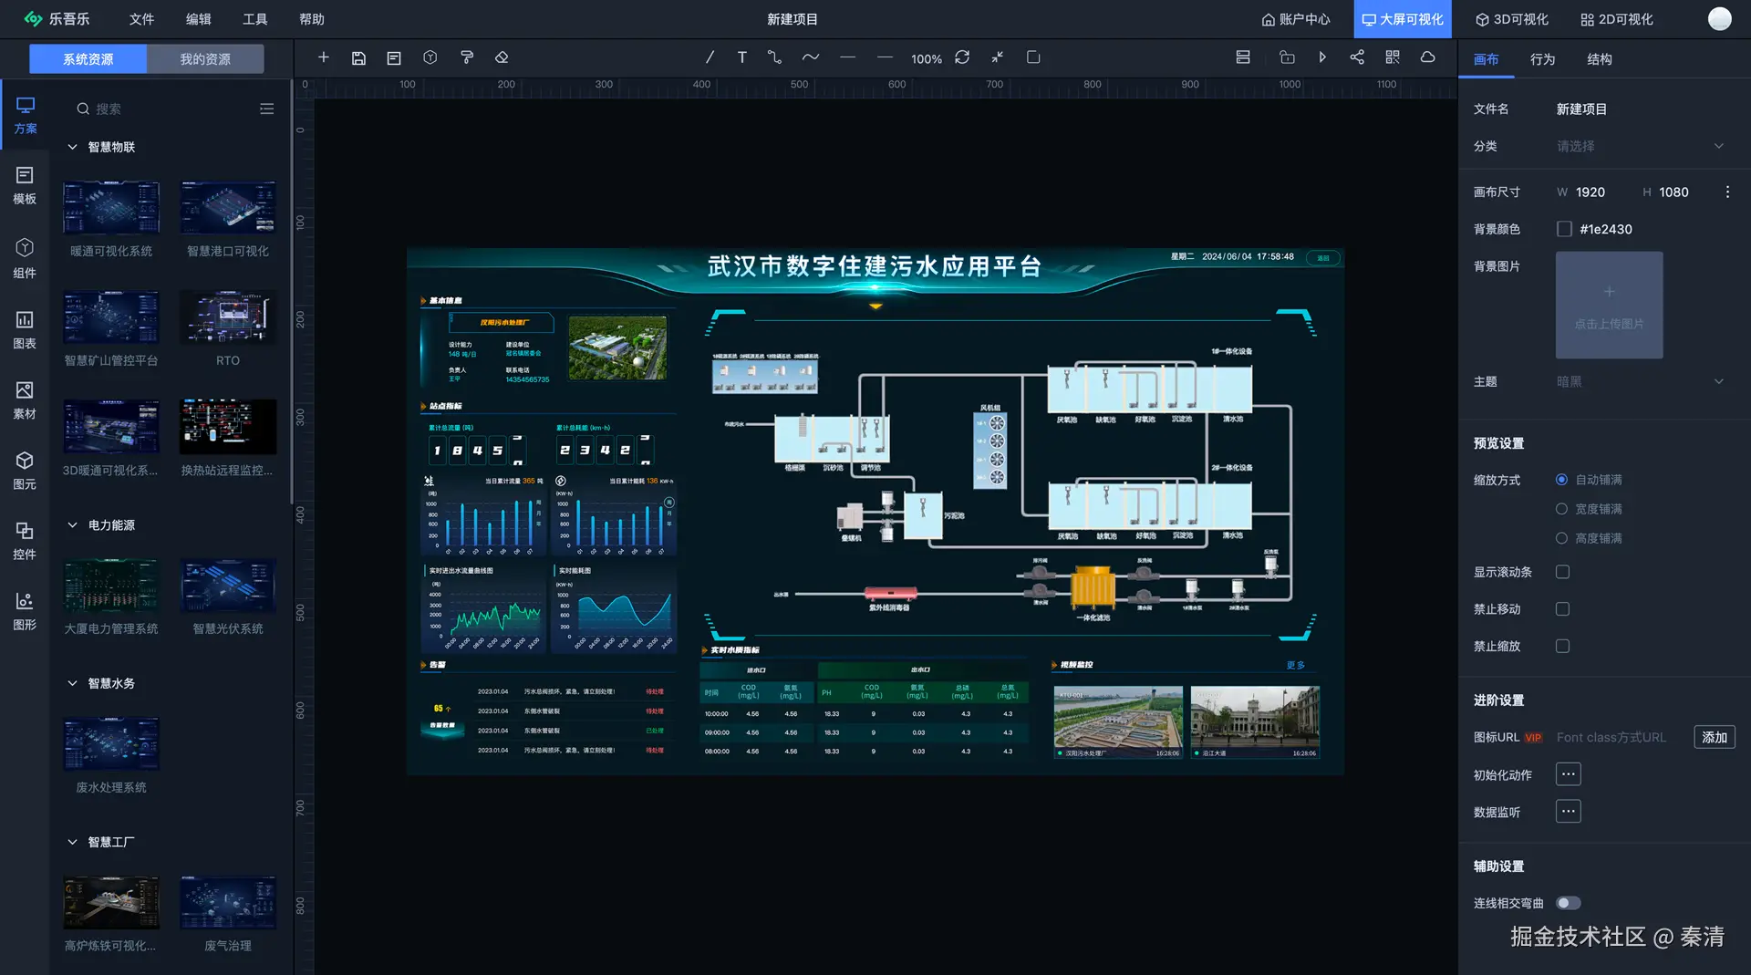
Task: Switch to the 结构 tab in right panel
Action: tap(1600, 59)
